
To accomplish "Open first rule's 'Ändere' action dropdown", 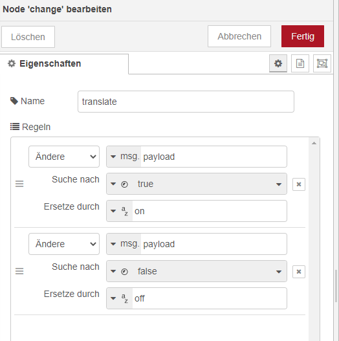I will [x=64, y=157].
